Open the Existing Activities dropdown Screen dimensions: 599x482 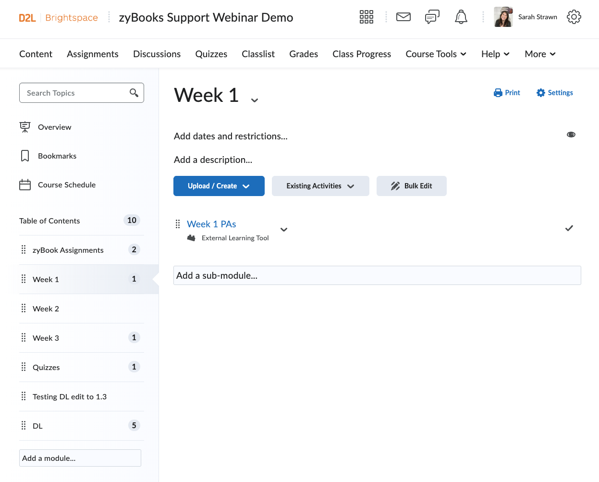coord(320,186)
